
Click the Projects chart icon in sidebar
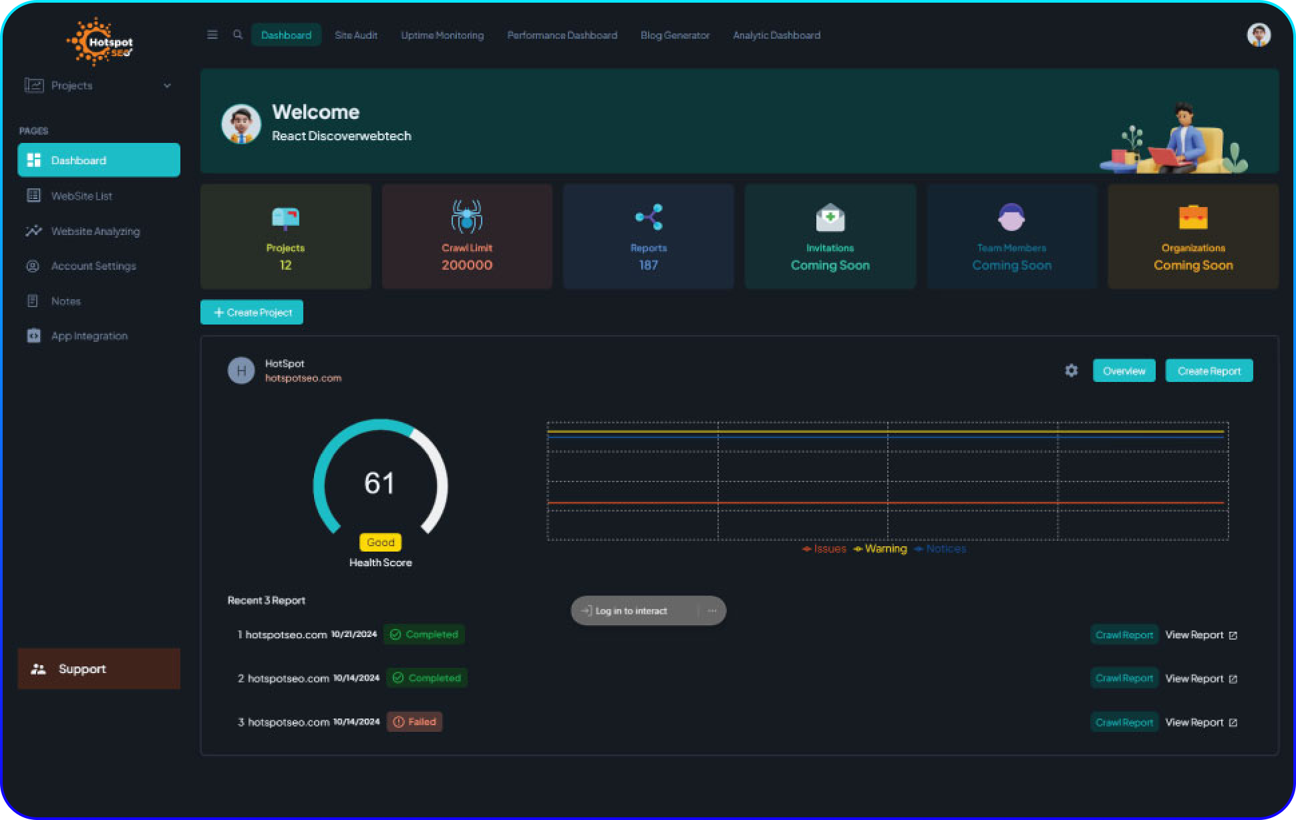click(34, 85)
